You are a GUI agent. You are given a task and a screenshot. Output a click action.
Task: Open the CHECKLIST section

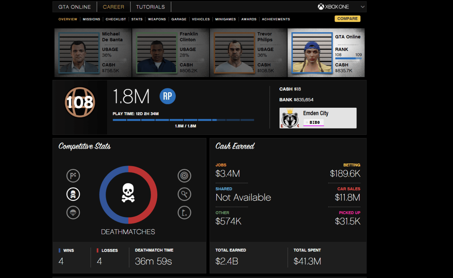coord(116,19)
